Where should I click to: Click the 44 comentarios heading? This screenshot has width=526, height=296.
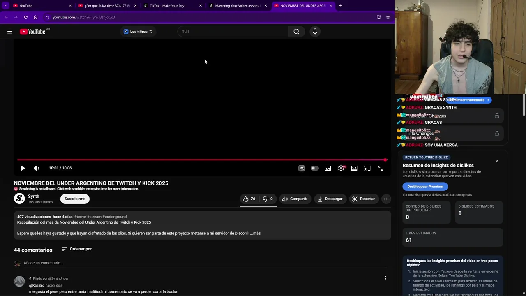[33, 250]
